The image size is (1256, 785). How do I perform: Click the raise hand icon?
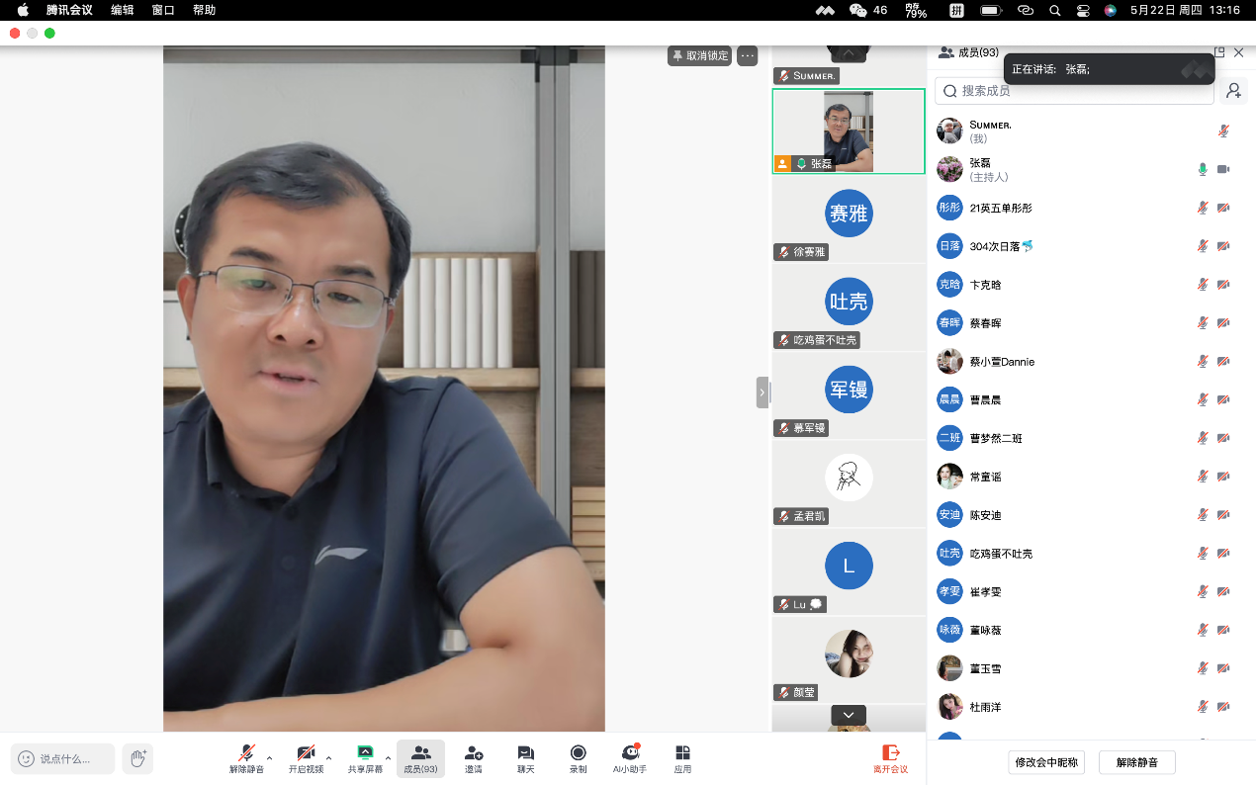pyautogui.click(x=138, y=758)
